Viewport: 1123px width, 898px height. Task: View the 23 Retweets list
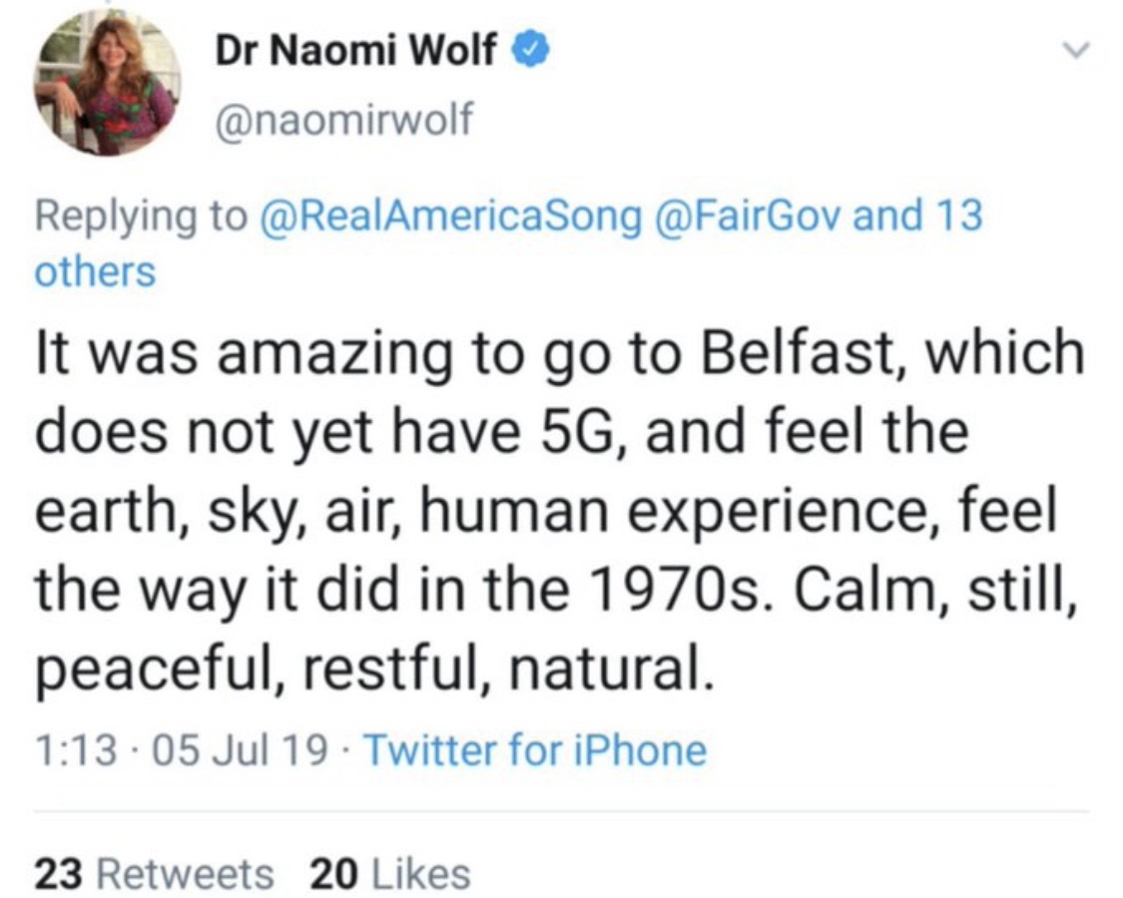click(x=154, y=874)
